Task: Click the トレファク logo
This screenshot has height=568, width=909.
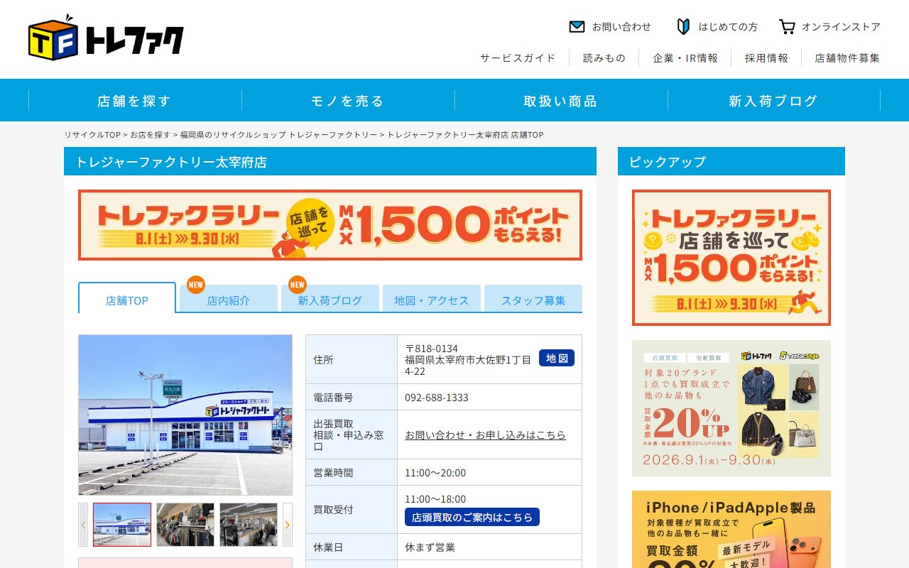Action: point(106,37)
